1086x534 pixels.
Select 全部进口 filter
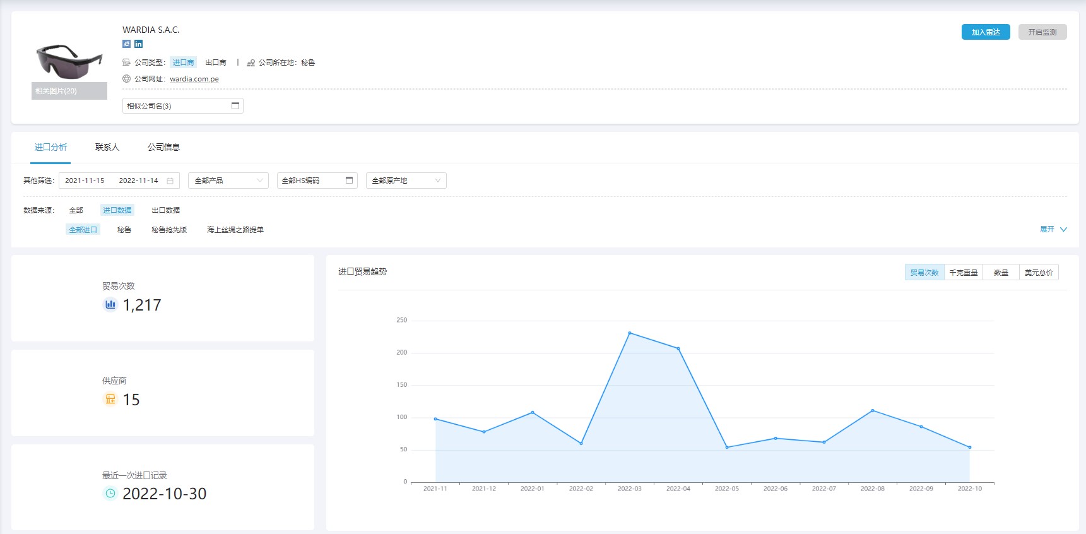click(x=83, y=230)
